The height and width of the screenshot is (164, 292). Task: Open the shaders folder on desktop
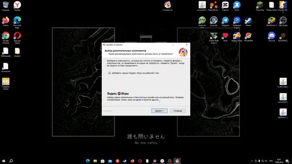17,52
